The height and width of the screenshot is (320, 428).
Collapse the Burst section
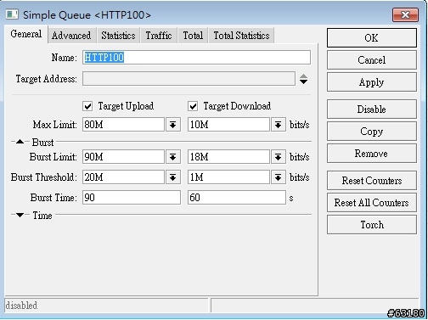click(x=20, y=142)
